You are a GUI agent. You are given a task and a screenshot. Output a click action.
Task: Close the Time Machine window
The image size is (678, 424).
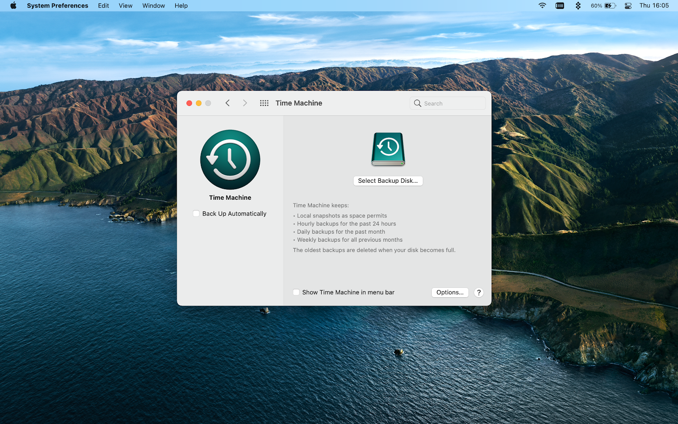click(x=189, y=103)
